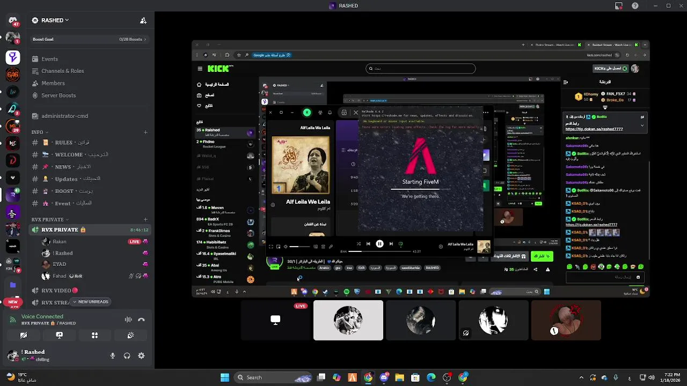Viewport: 687px width, 386px height.
Task: Open the Members list item
Action: pos(90,83)
